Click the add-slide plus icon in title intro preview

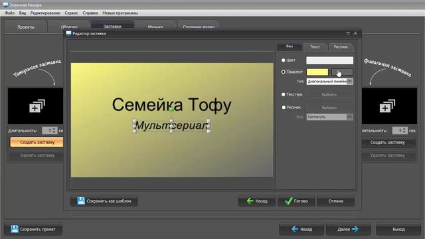[x=37, y=106]
